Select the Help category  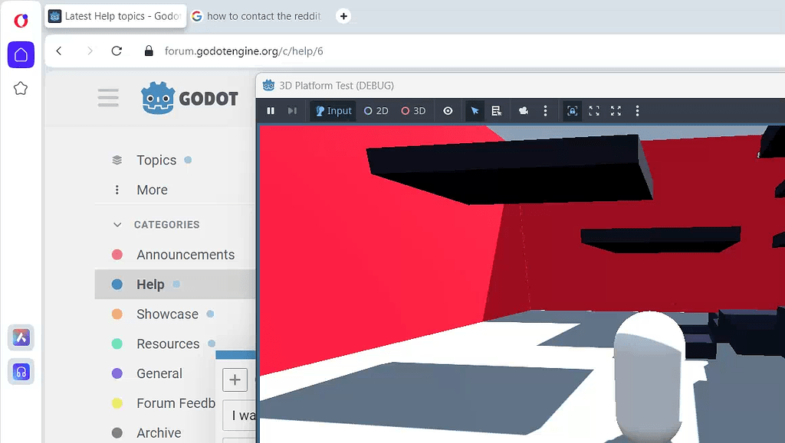click(x=175, y=284)
